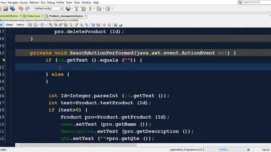The height and width of the screenshot is (152, 271).
Task: Click the Last Edit editor toolbar icon
Action: click(30, 25)
